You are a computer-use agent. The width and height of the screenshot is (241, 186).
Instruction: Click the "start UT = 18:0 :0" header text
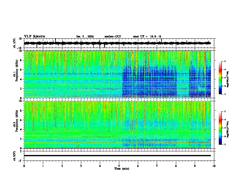147,36
